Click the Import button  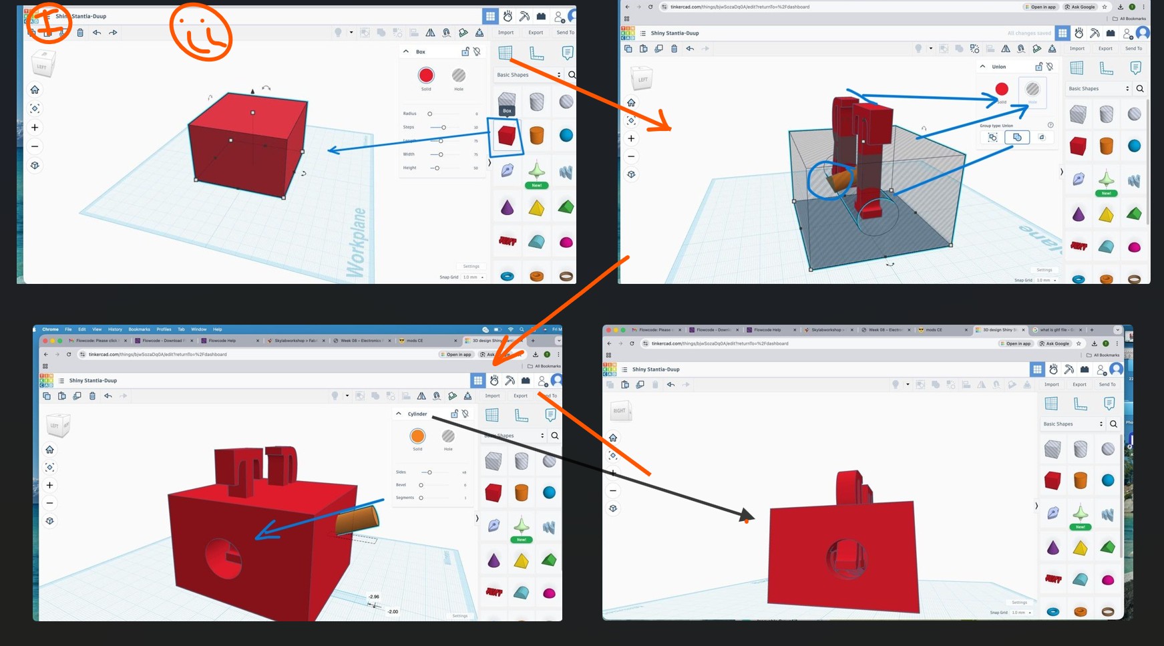[506, 32]
